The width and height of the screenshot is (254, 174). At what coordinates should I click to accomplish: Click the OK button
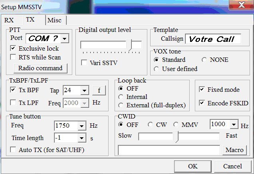click(x=193, y=166)
